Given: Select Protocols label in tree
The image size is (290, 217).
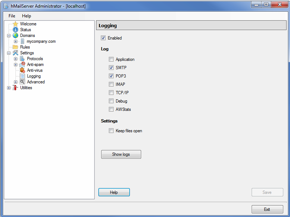Looking at the screenshot, I should (35, 59).
